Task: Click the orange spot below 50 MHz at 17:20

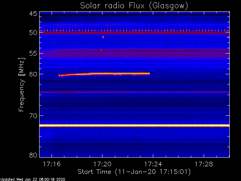Action: (x=103, y=37)
